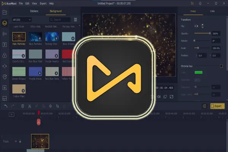228x152 pixels.
Task: Switch the library to grid view icon
Action: coord(76,20)
